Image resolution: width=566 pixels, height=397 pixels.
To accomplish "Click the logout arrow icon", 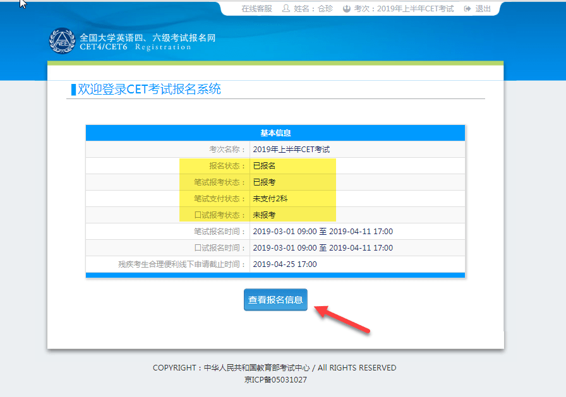I will tap(467, 8).
